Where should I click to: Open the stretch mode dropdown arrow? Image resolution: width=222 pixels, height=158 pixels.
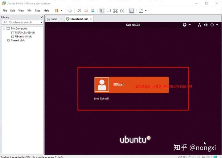pos(146,10)
